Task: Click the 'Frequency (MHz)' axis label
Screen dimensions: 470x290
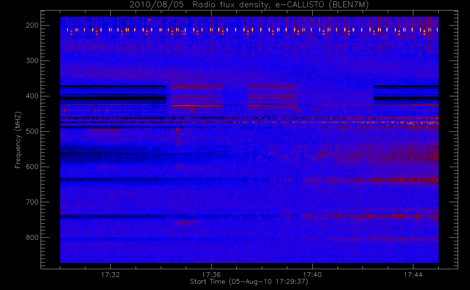Action: [18, 140]
